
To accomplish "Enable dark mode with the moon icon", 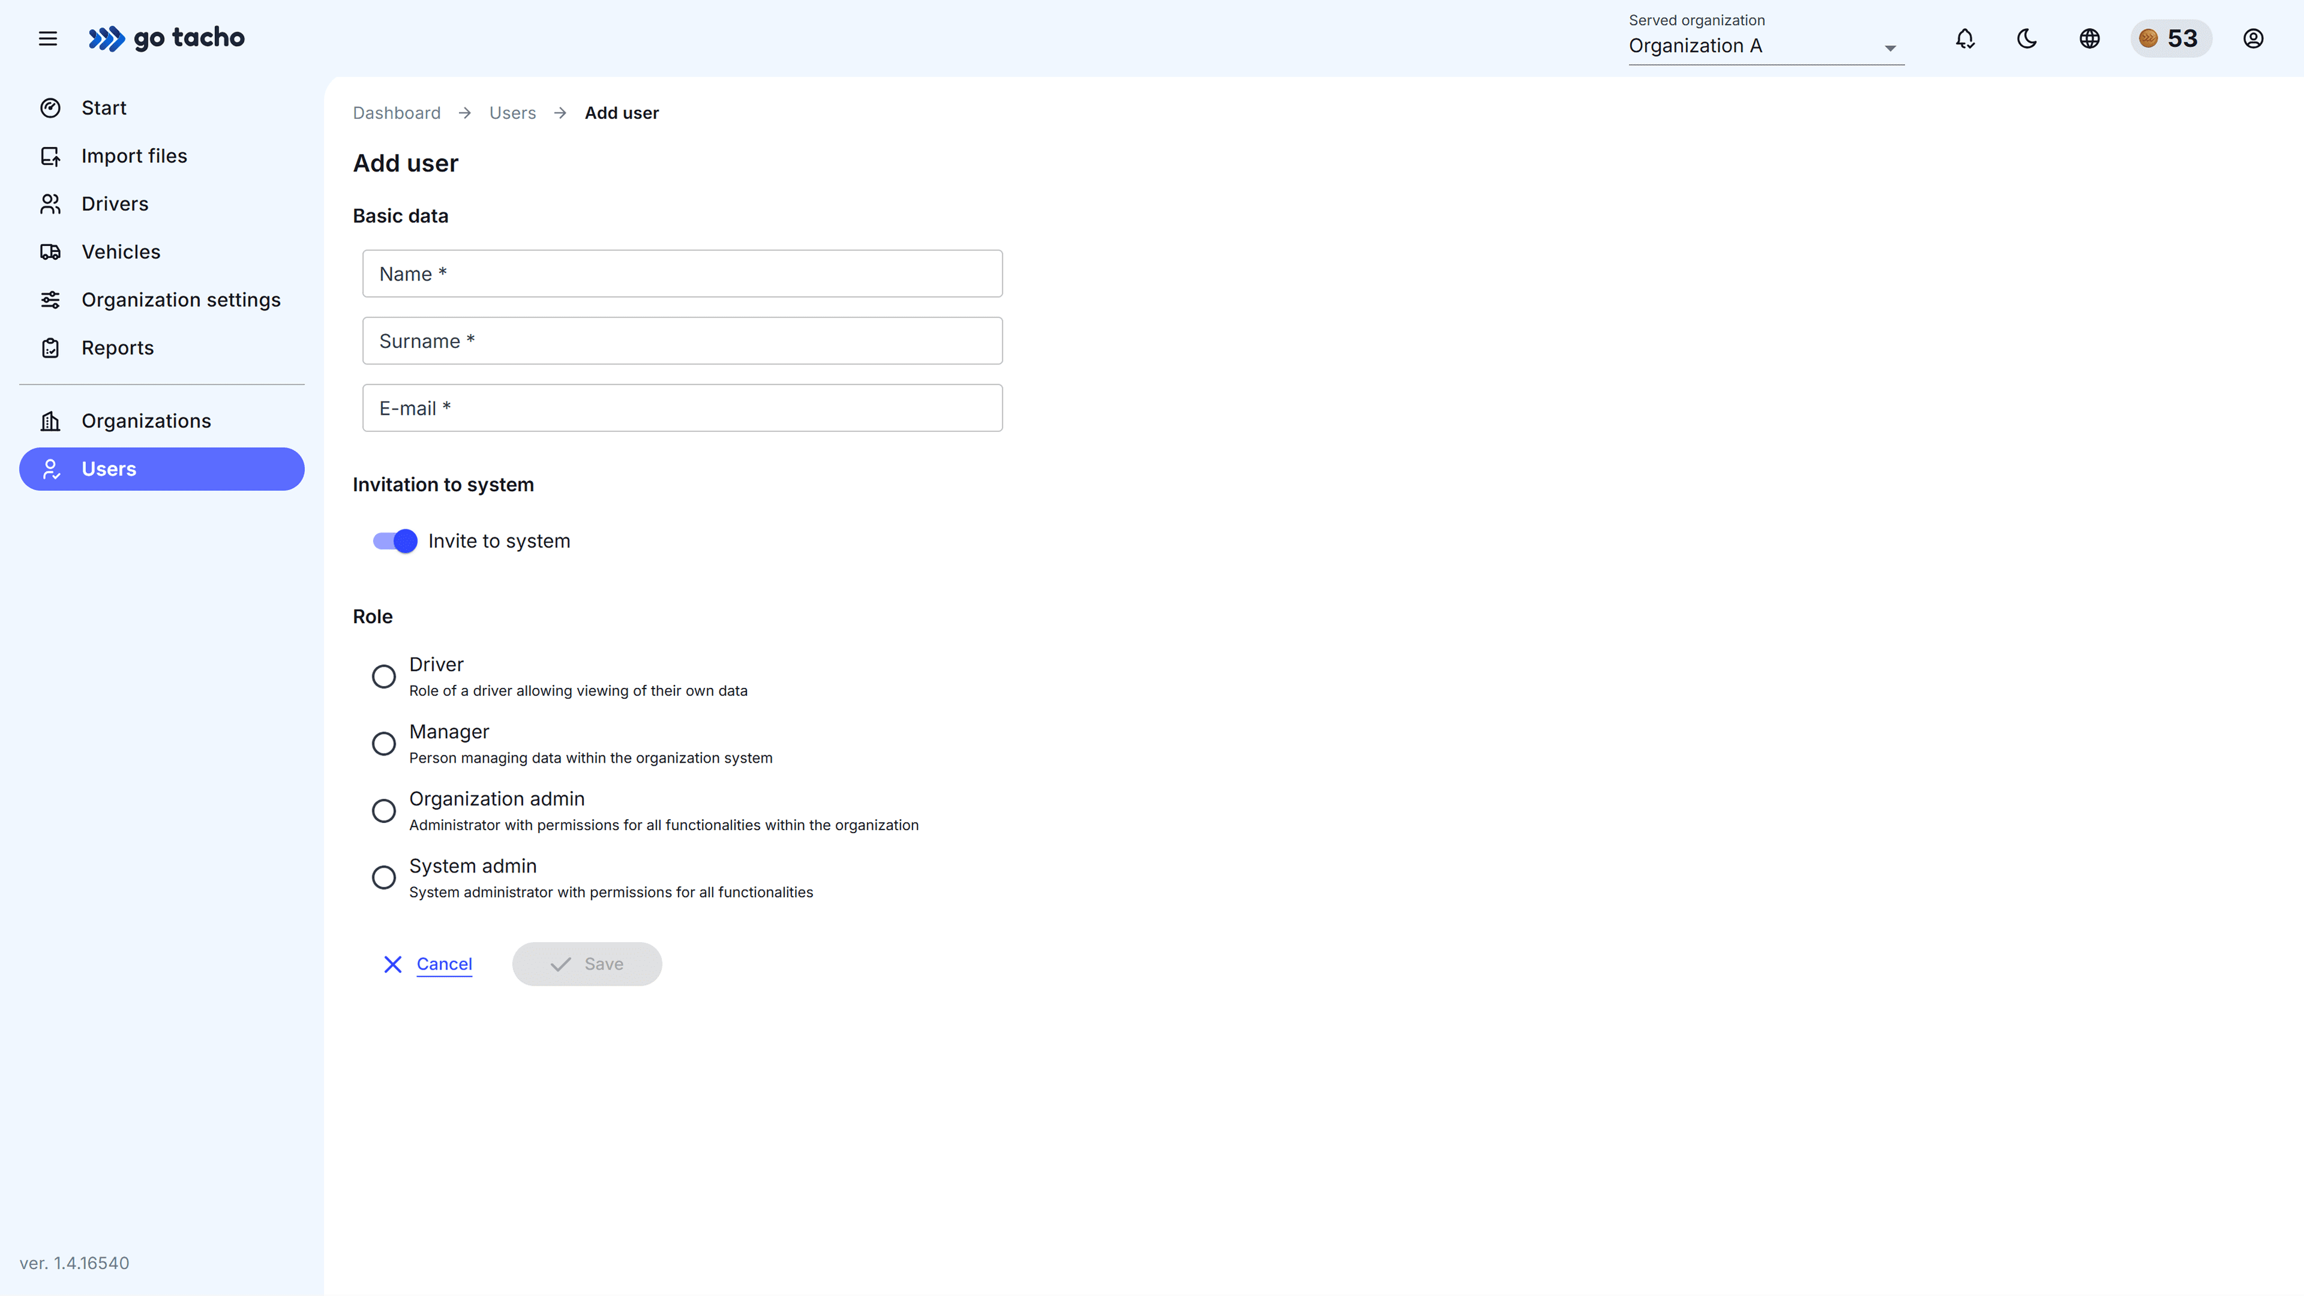I will (x=2027, y=38).
